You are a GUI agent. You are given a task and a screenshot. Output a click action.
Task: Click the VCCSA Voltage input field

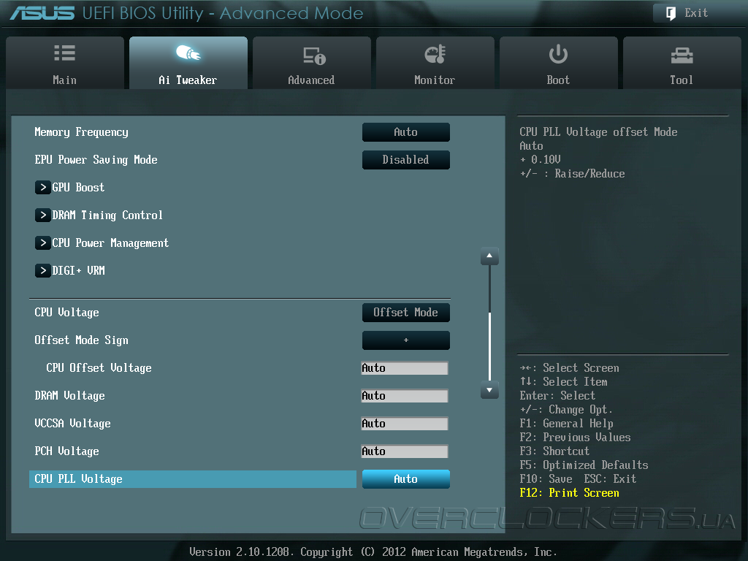[x=405, y=423]
